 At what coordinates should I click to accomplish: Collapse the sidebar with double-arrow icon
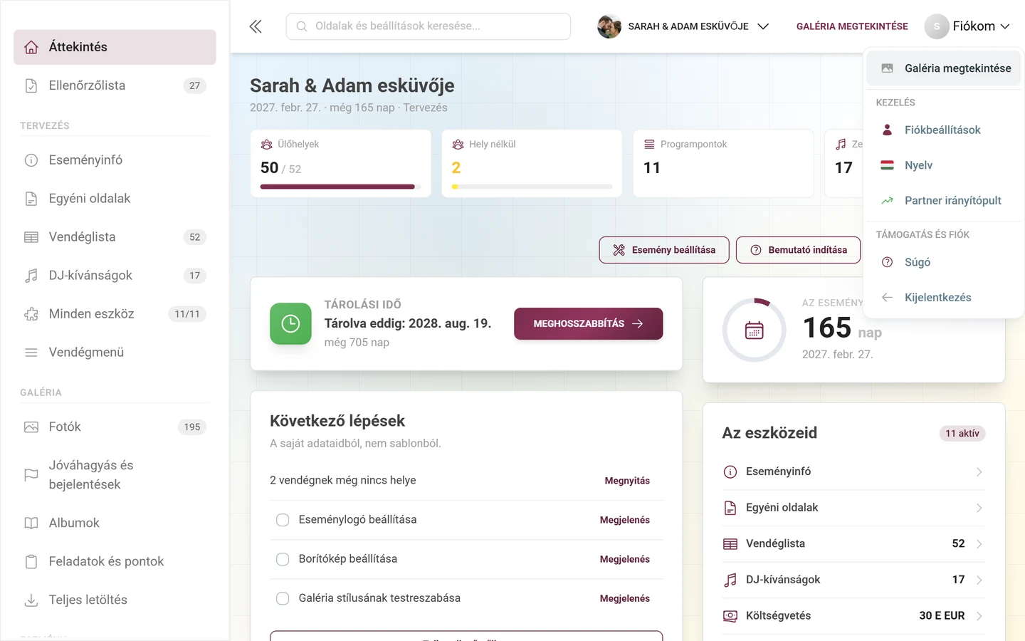pyautogui.click(x=256, y=26)
